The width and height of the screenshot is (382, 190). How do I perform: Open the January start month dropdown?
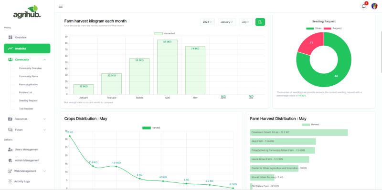pos(226,22)
